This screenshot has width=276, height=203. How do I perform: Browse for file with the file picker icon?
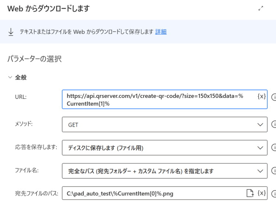pyautogui.click(x=250, y=193)
